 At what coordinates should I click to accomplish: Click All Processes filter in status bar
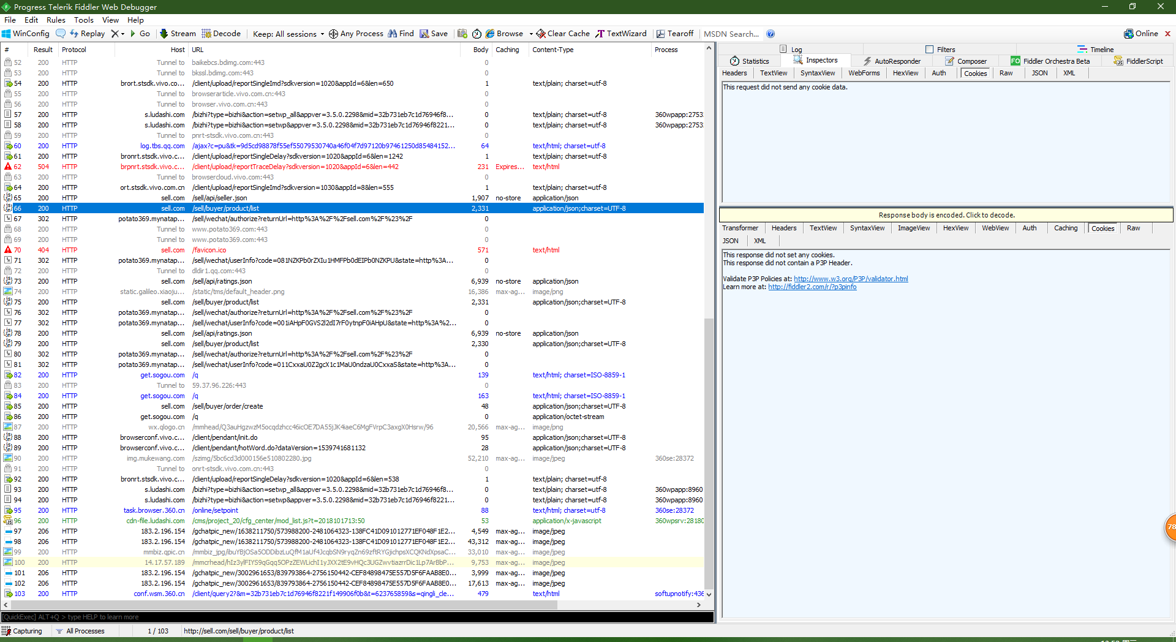pyautogui.click(x=80, y=631)
